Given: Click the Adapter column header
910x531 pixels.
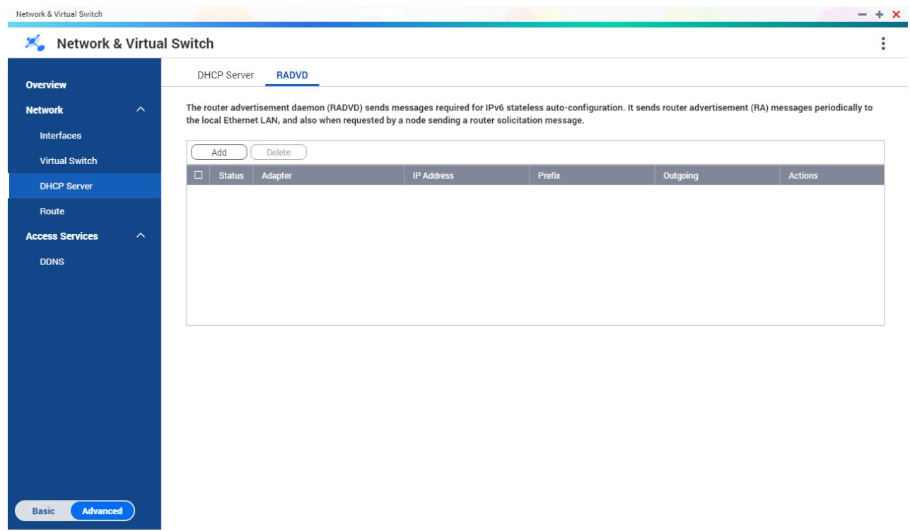Looking at the screenshot, I should 328,175.
